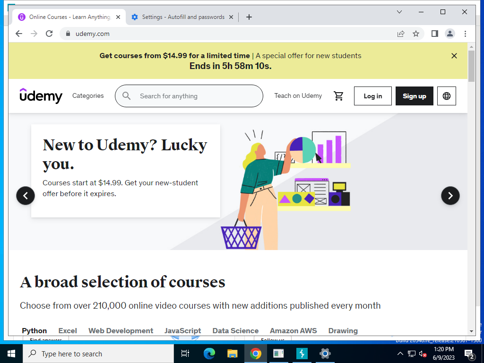484x363 pixels.
Task: Select the Online Courses tab
Action: click(x=69, y=17)
